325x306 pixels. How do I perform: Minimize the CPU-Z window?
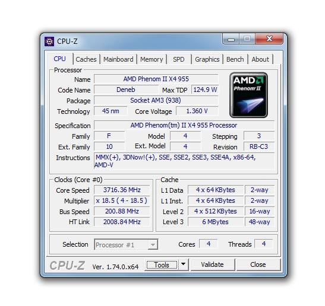point(231,39)
